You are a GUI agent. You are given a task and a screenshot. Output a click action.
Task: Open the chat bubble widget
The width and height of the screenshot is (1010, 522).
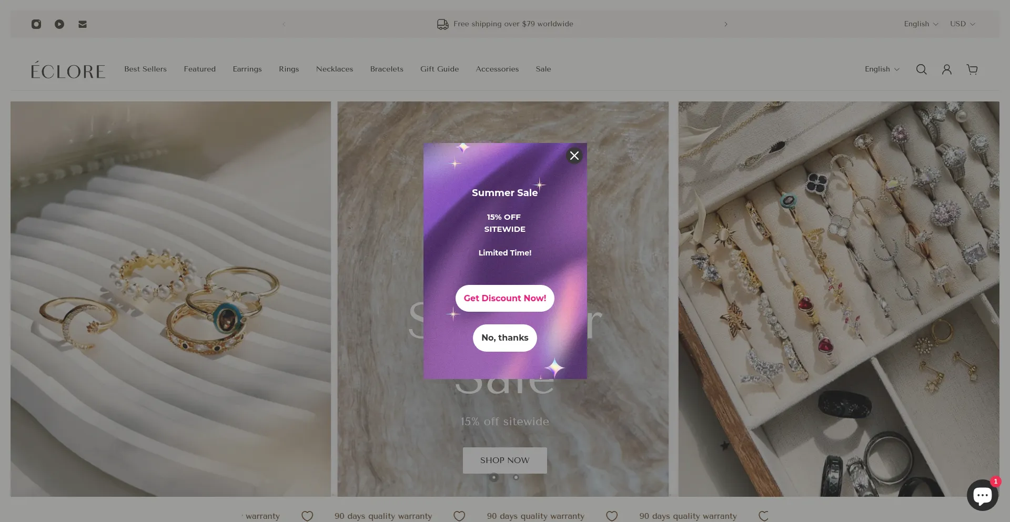pos(982,495)
